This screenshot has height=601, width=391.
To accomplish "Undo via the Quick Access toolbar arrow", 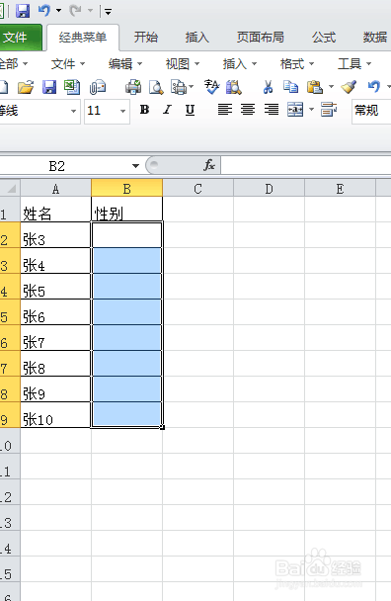I will click(x=44, y=10).
